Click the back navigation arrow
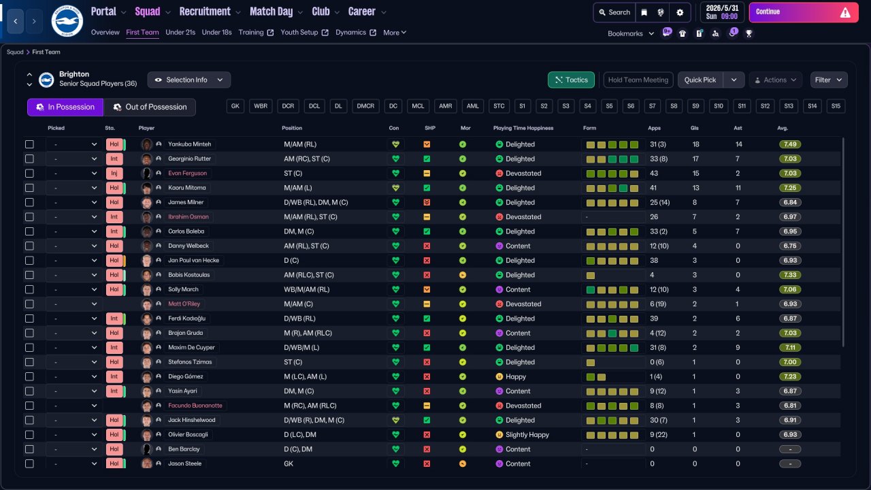Screen dimensions: 871x490 [x=16, y=21]
